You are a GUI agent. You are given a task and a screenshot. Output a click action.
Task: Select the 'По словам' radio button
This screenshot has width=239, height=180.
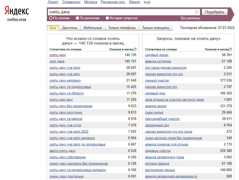tap(51, 18)
